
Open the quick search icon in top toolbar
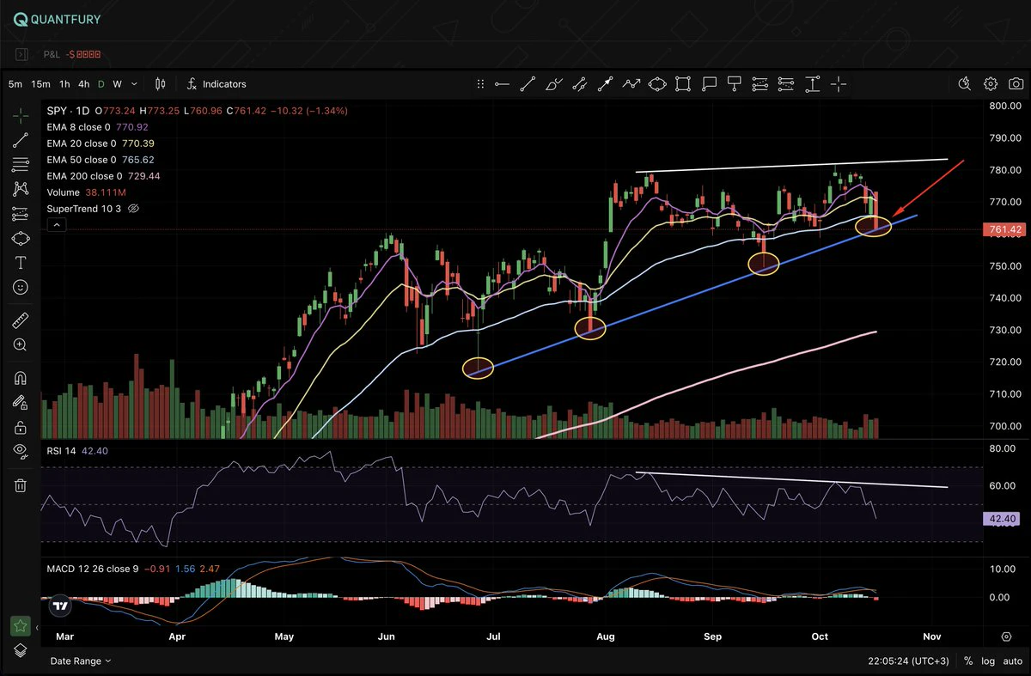point(965,84)
